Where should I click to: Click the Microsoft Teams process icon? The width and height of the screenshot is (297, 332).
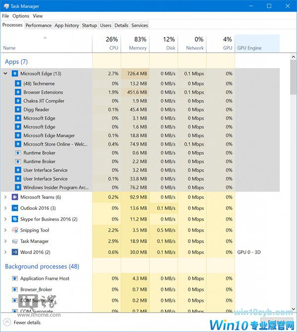tap(15, 197)
